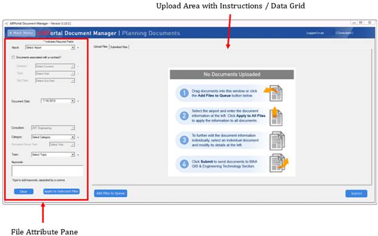
Task: Click the step 3 number circle
Action: coord(184,140)
